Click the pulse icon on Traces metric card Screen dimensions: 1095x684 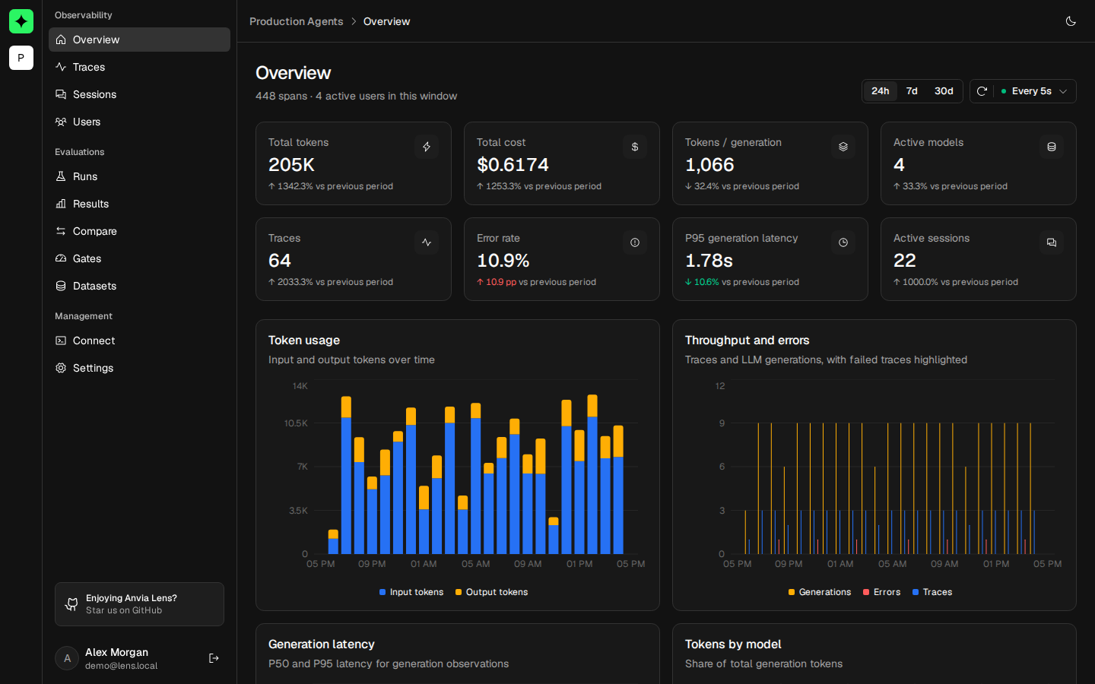point(427,242)
